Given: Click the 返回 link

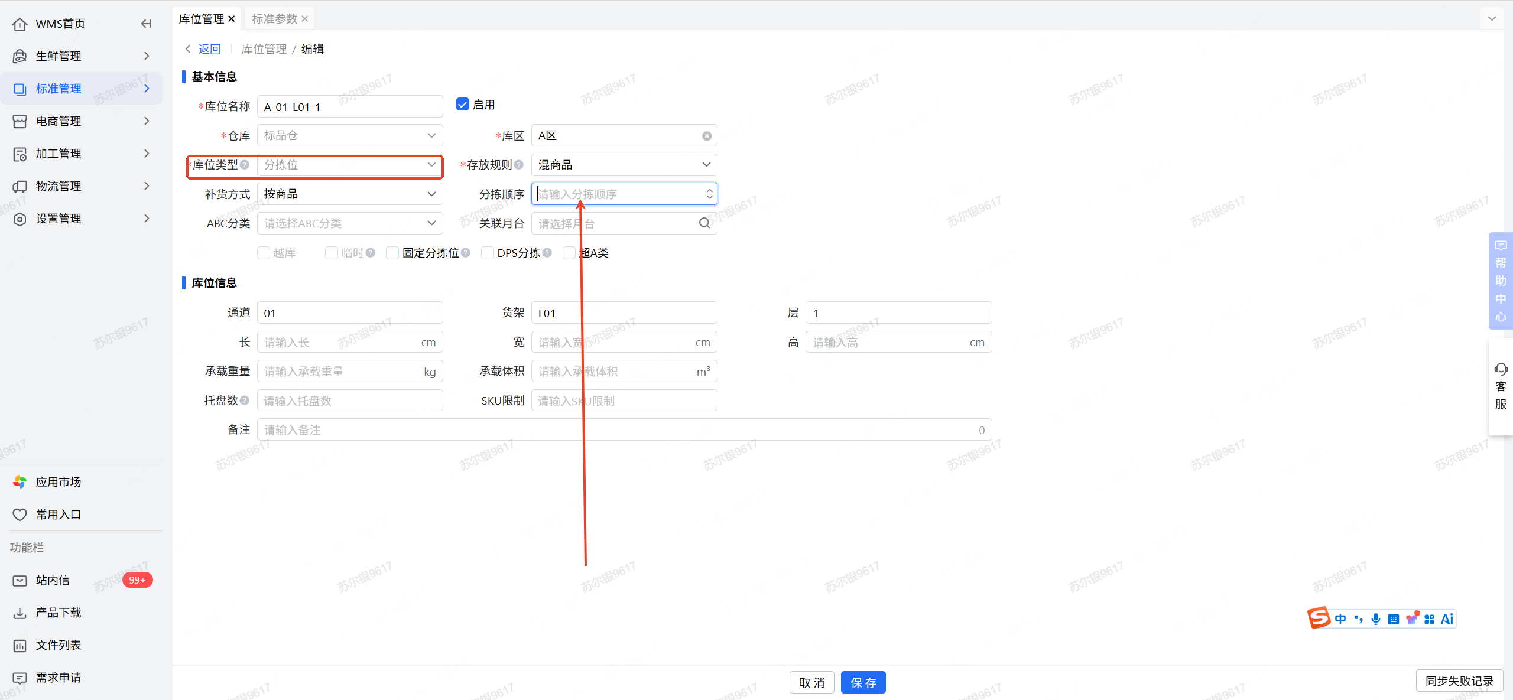Looking at the screenshot, I should tap(209, 49).
